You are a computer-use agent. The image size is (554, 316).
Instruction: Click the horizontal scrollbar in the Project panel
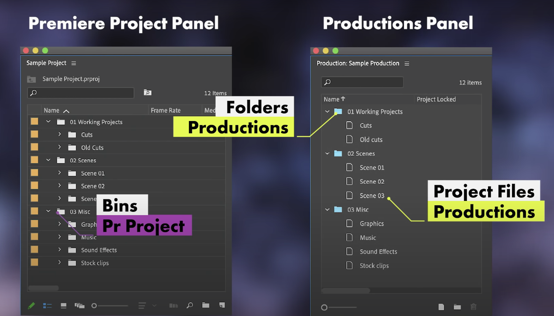(44, 288)
